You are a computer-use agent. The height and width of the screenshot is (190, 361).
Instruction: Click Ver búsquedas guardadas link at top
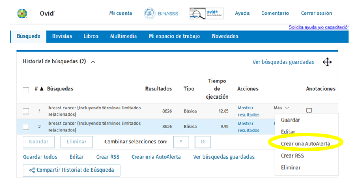click(283, 62)
